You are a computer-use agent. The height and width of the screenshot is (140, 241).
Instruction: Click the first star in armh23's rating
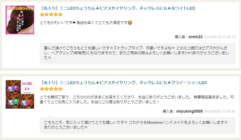pos(42,15)
